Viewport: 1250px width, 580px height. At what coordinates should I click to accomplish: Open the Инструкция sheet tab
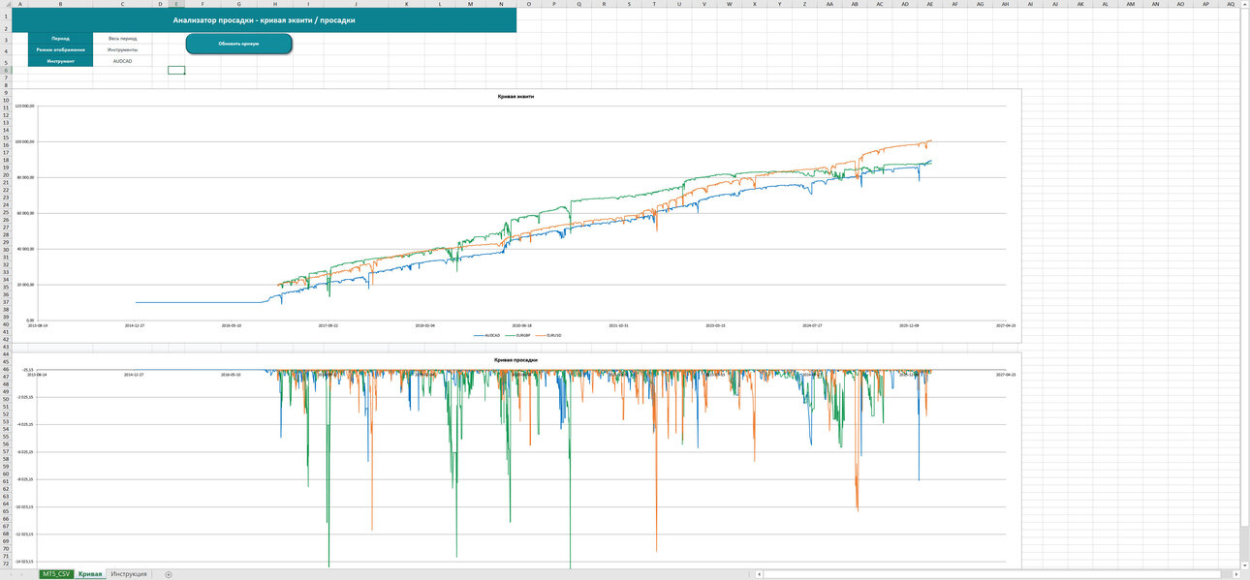[129, 574]
